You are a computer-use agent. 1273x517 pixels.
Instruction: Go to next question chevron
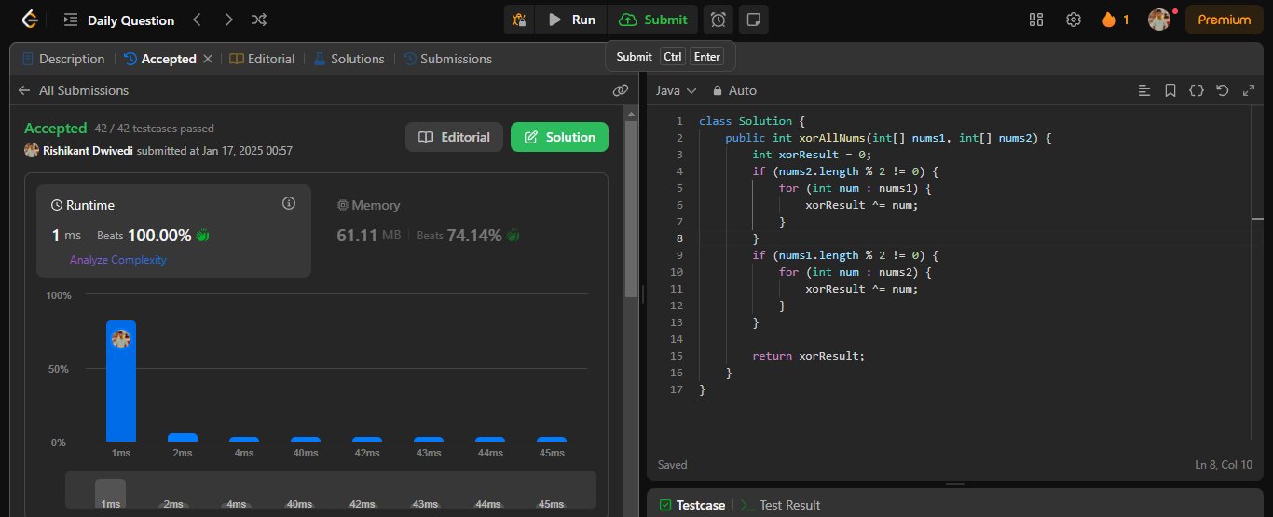tap(228, 20)
